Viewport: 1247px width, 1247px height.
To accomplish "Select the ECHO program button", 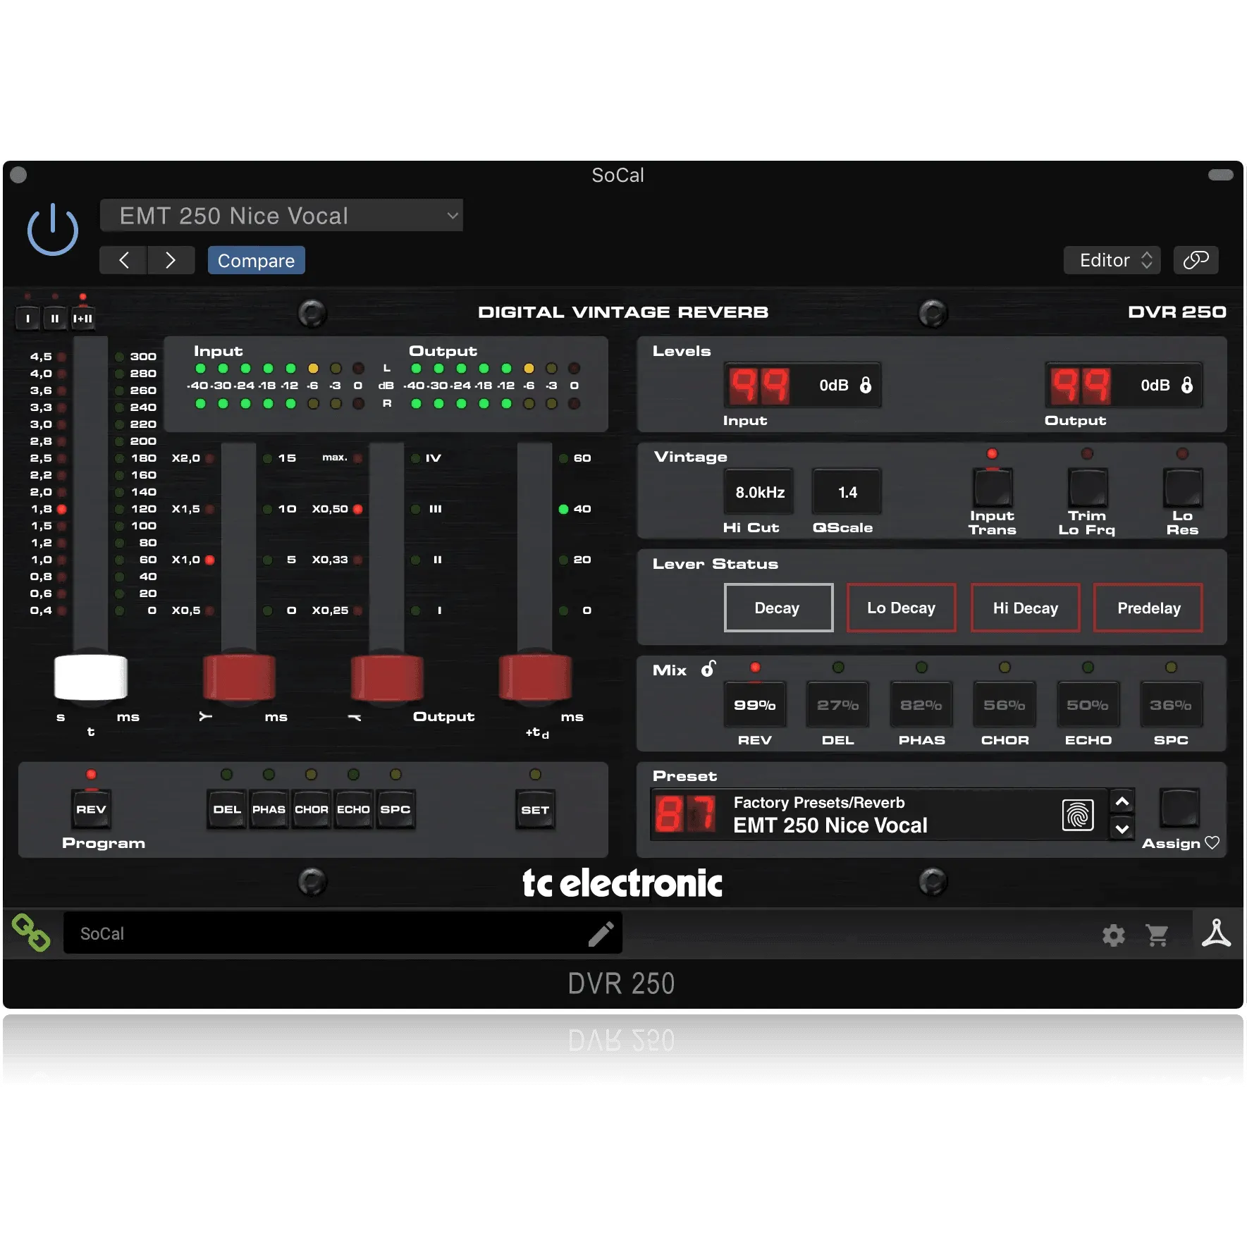I will pyautogui.click(x=353, y=809).
